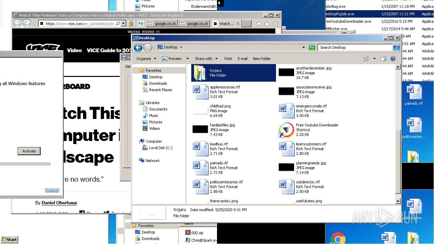Click scroll down arrow of Explorer file list
Screen dimensions: 434x244
tap(398, 201)
